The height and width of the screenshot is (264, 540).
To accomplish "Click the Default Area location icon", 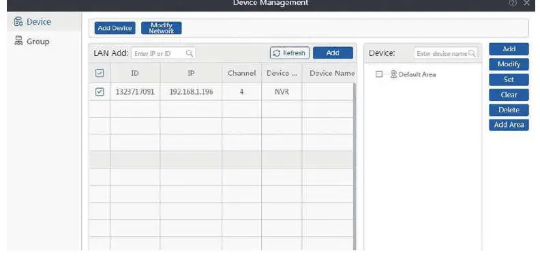I will click(x=393, y=74).
